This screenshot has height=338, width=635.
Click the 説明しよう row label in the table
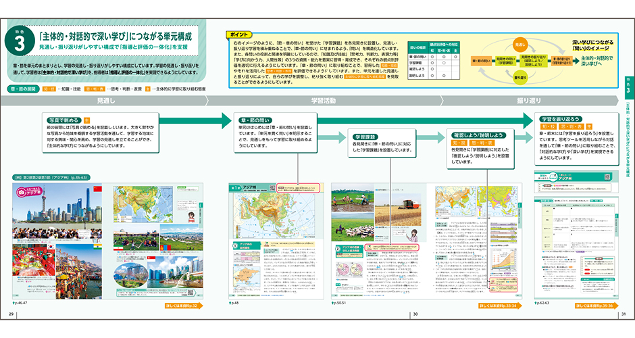[x=418, y=76]
